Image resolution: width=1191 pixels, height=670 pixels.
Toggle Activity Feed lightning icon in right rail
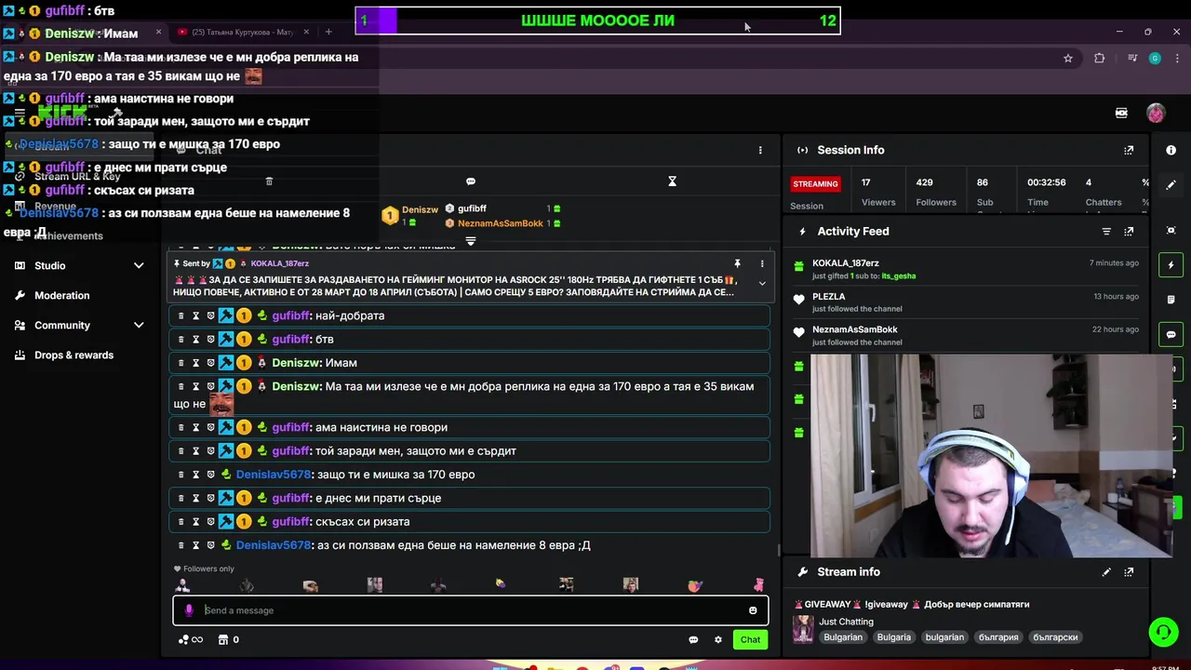1171,265
